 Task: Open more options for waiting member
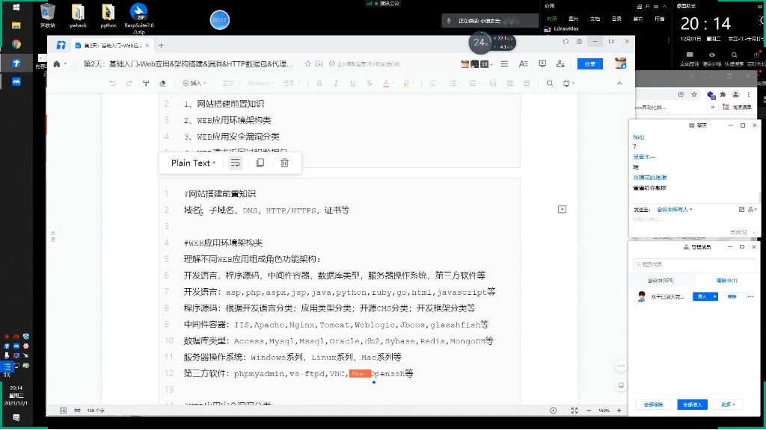pyautogui.click(x=750, y=296)
